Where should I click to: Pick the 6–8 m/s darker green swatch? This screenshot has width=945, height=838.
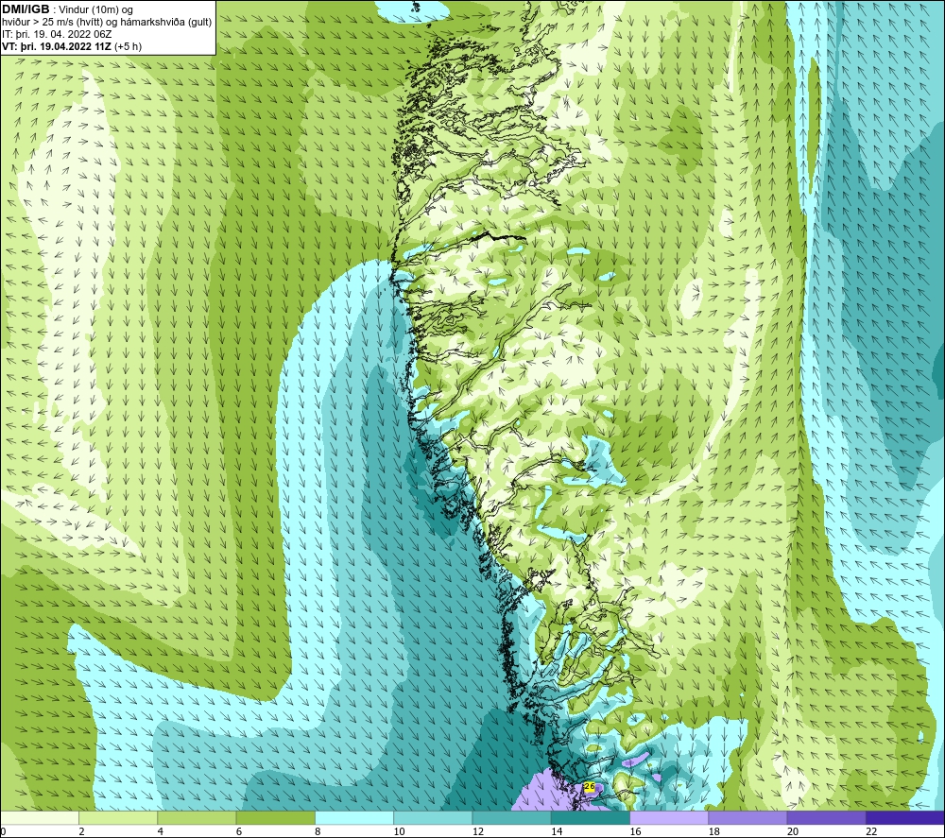click(x=275, y=817)
